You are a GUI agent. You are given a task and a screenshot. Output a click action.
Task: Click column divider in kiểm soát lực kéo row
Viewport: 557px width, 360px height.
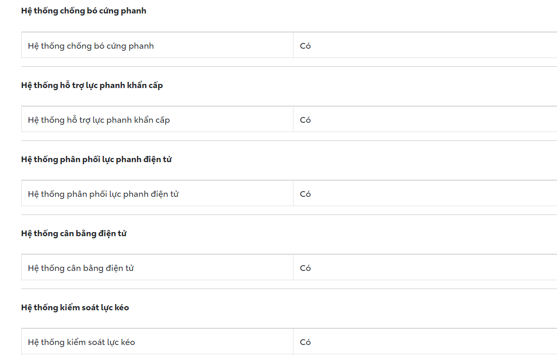[293, 342]
